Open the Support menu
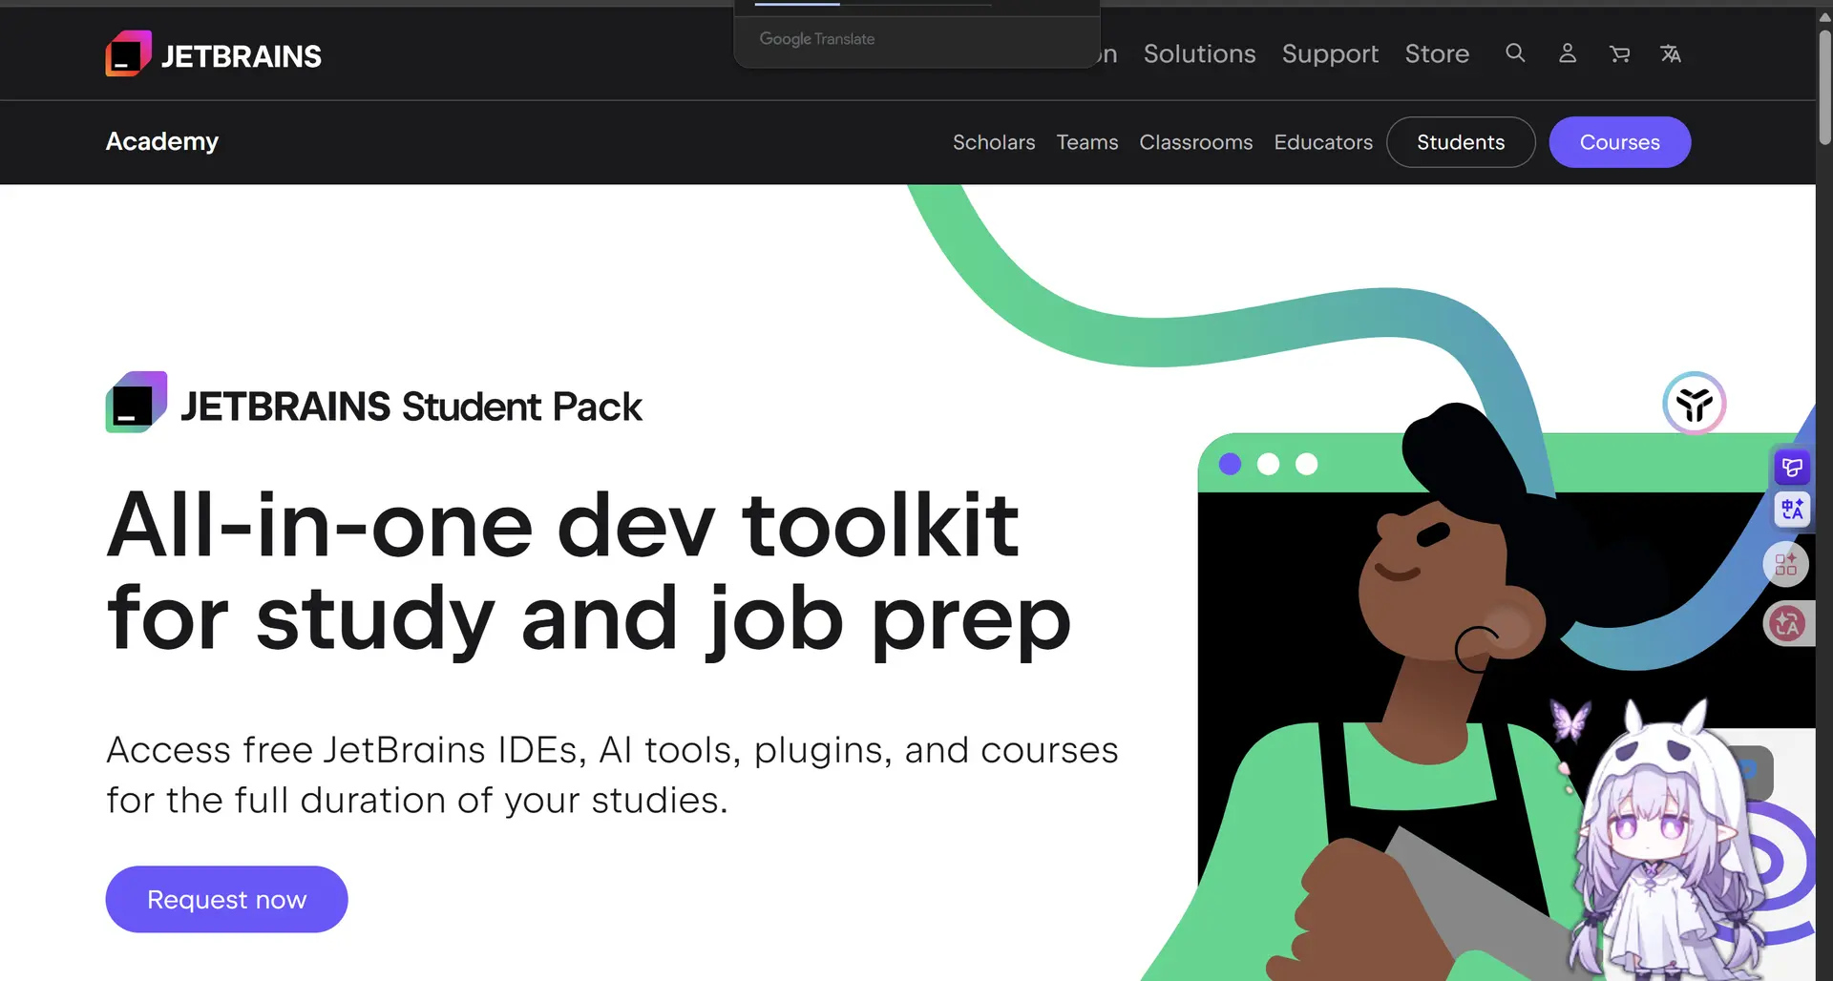 (x=1330, y=53)
